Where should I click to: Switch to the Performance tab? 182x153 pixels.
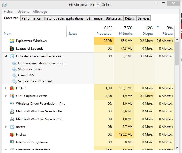coord(31,18)
